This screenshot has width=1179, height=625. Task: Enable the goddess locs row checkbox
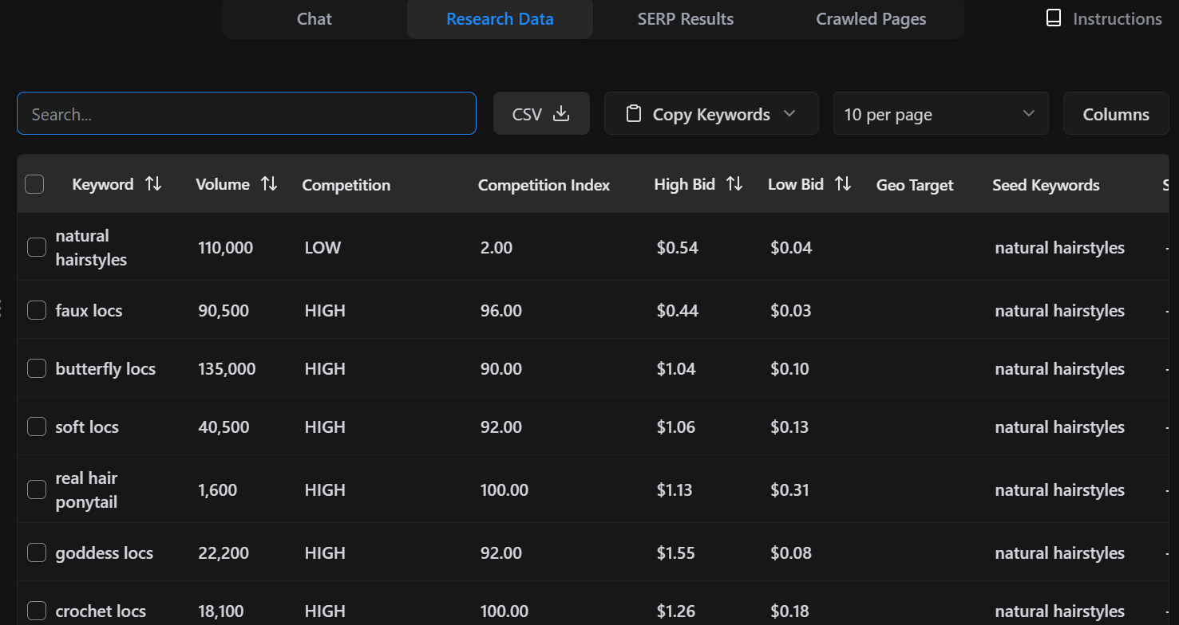tap(37, 552)
